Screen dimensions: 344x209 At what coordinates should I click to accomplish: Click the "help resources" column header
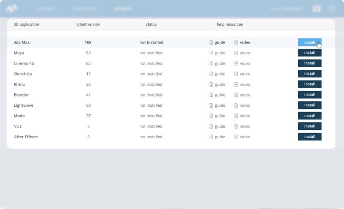pos(230,24)
